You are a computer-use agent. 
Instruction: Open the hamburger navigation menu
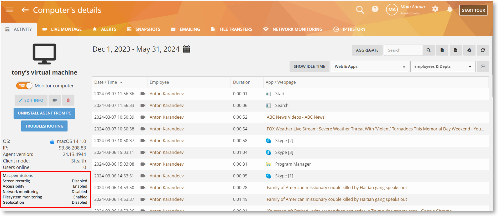click(10, 10)
